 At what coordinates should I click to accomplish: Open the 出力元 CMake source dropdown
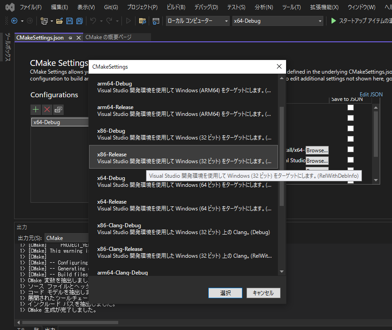click(x=67, y=238)
